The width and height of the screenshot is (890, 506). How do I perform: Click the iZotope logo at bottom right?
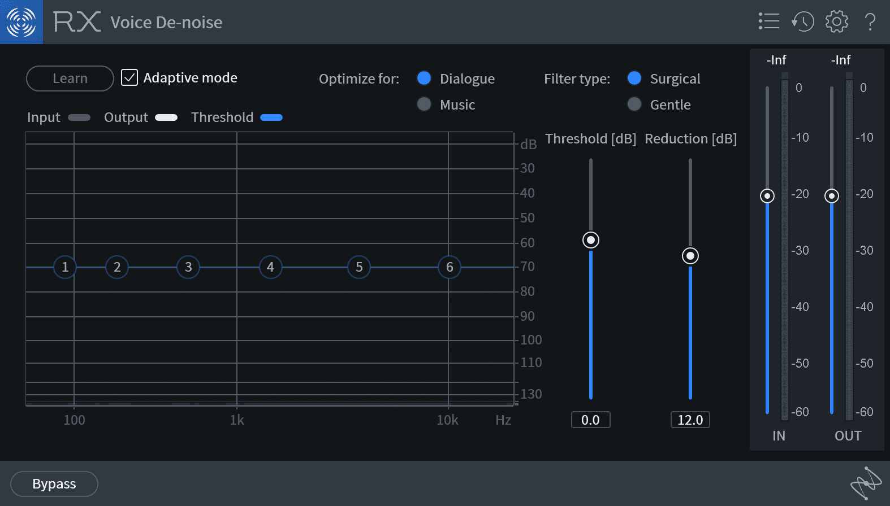866,483
